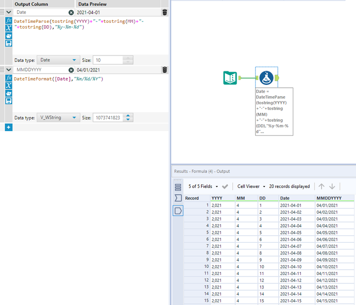Click the YYYY column header
Viewport: 356px width, 305px height.
click(x=223, y=198)
